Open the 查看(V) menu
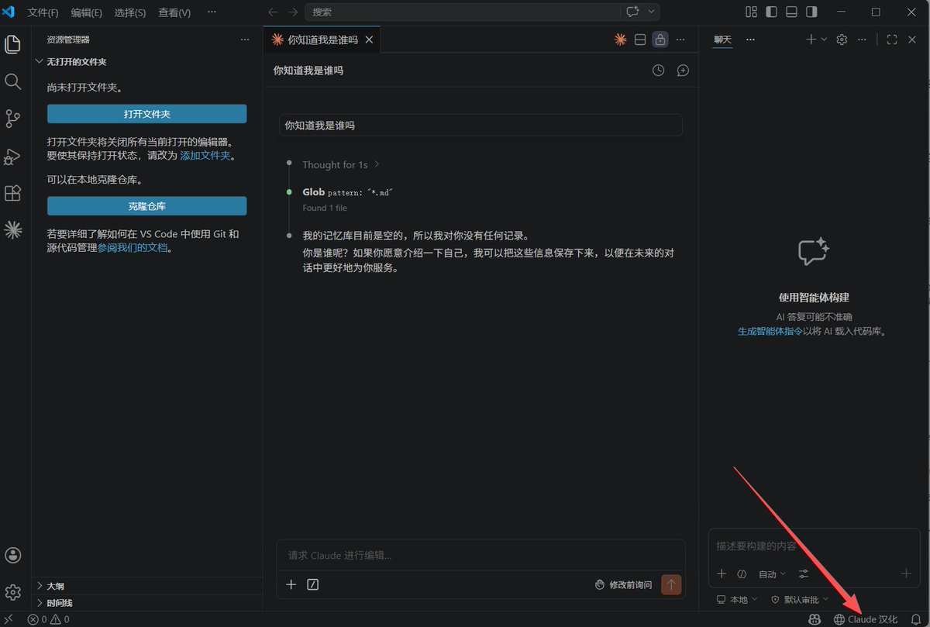The height and width of the screenshot is (627, 930). click(174, 12)
